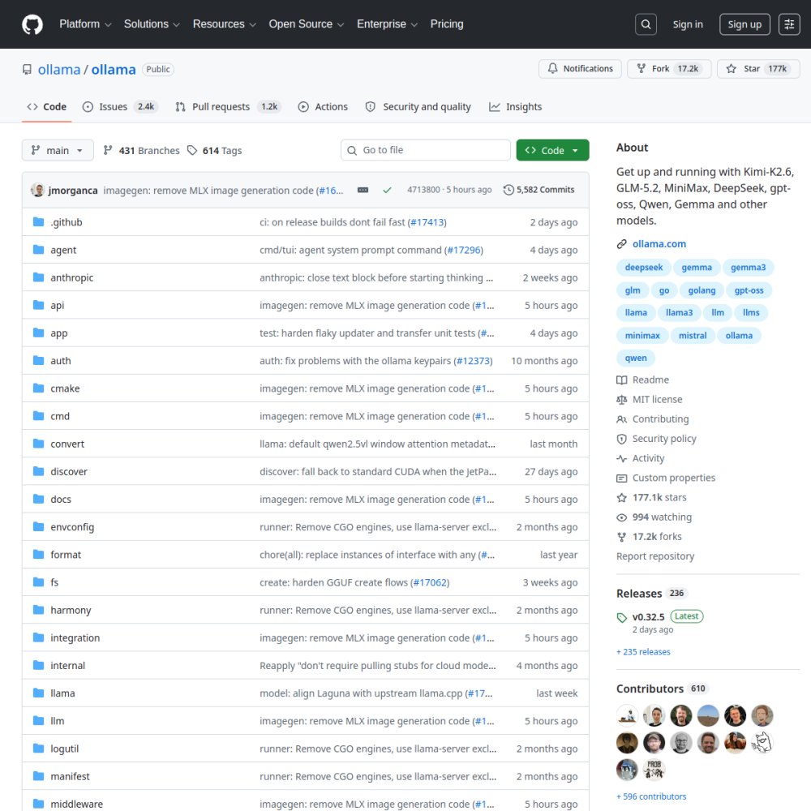Image resolution: width=811 pixels, height=811 pixels.
Task: Click the gpt-oss topic tag
Action: click(x=749, y=290)
